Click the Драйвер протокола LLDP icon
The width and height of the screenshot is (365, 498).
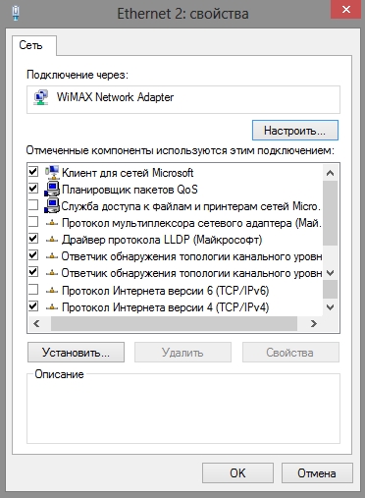tap(52, 240)
